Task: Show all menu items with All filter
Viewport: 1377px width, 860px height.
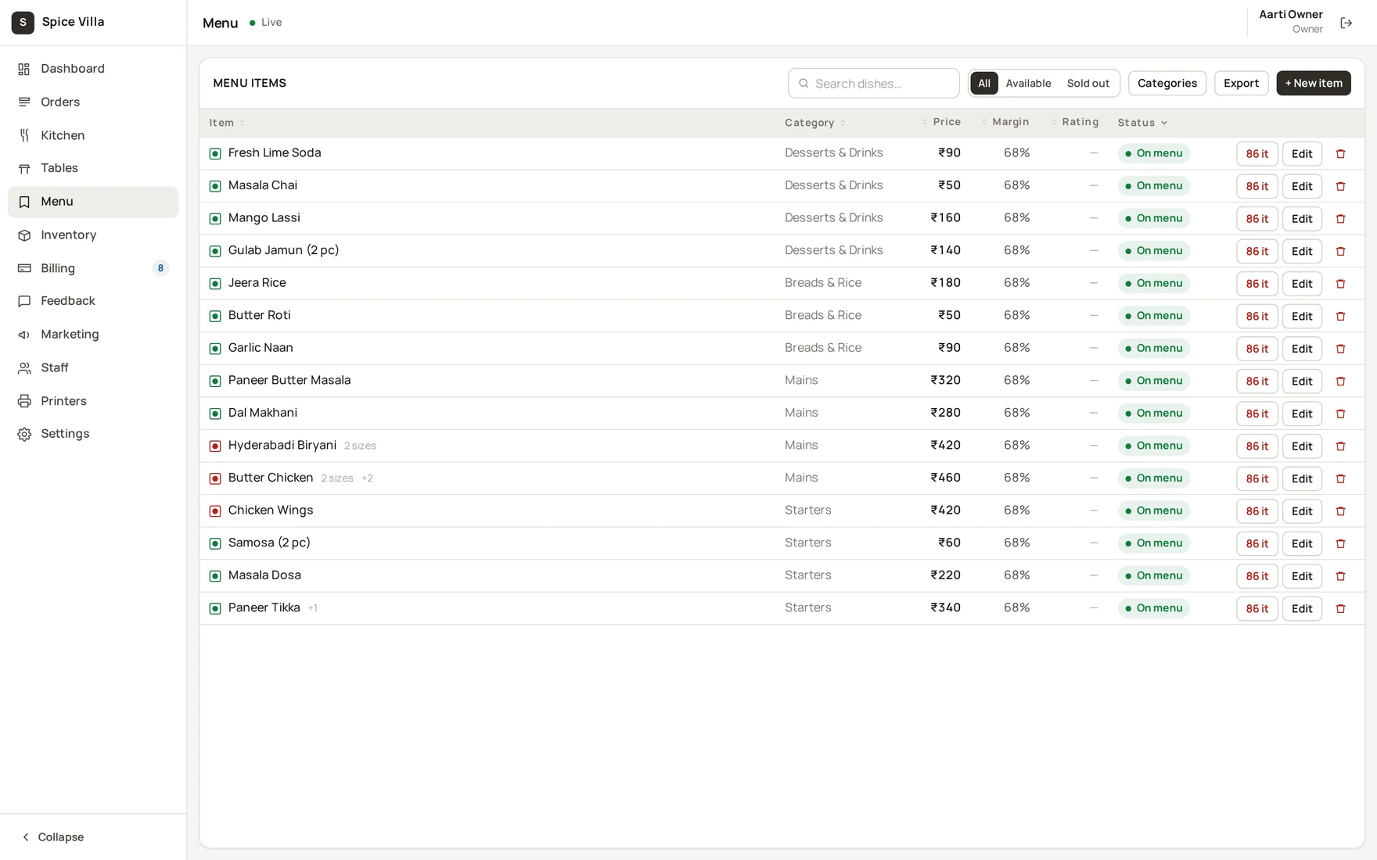Action: [983, 83]
